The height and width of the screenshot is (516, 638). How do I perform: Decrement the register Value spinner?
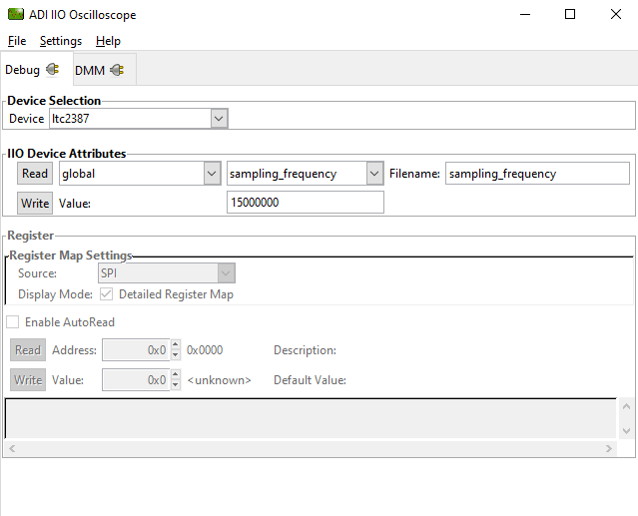click(176, 384)
